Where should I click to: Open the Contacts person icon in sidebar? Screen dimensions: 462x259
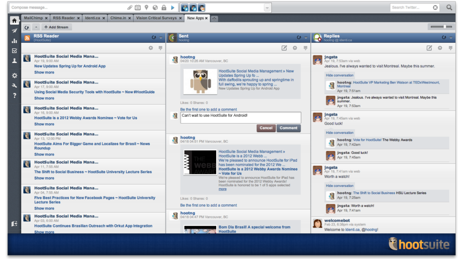tap(14, 61)
